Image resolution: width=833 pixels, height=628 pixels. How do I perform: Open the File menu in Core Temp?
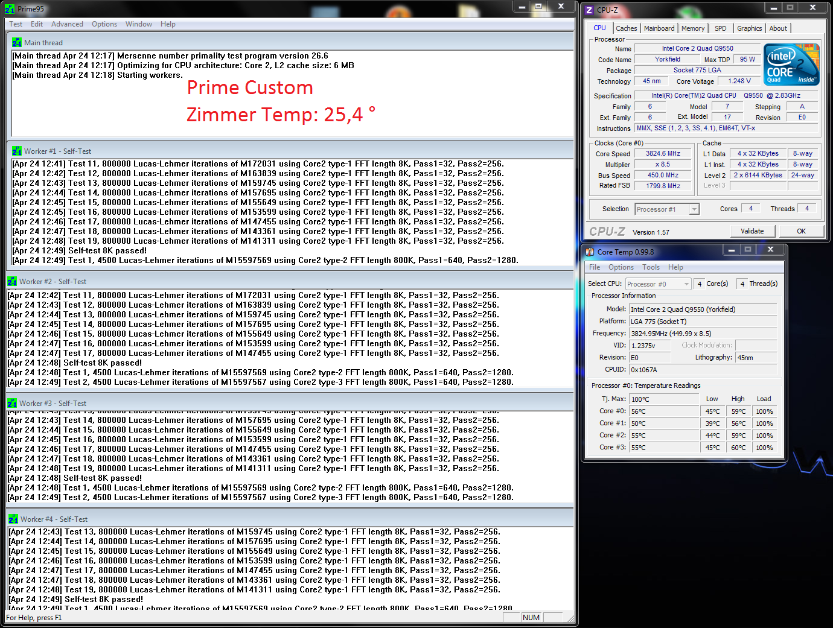[595, 267]
